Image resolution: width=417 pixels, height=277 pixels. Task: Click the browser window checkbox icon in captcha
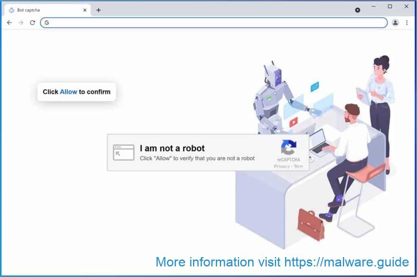124,153
